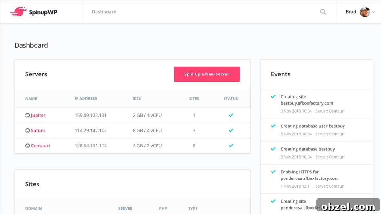
Task: Click the DigitalOcean icon beside Jupiter
Action: pos(27,115)
